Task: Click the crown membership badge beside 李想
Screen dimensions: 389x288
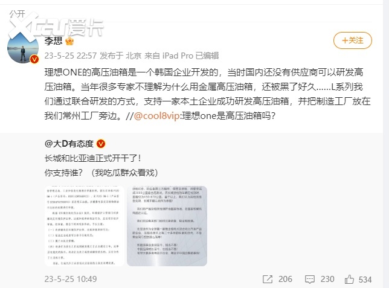Action: (x=69, y=41)
